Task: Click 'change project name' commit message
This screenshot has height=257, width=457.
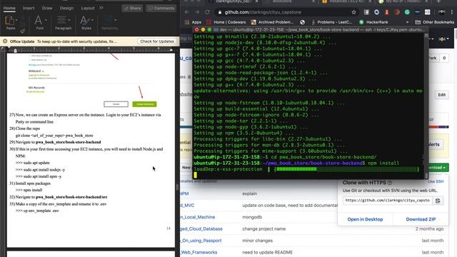Action: (263, 229)
